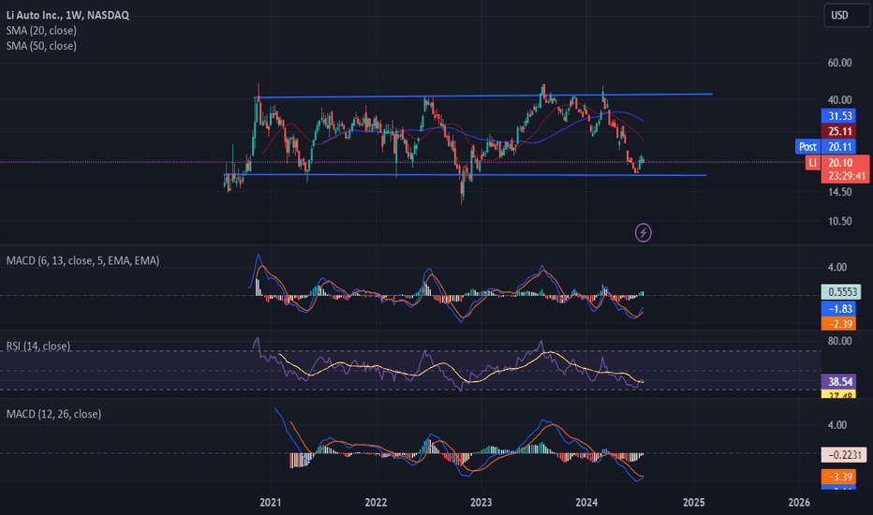Viewport: 873px width, 515px height.
Task: Click the 60.00 price axis label
Action: point(839,63)
